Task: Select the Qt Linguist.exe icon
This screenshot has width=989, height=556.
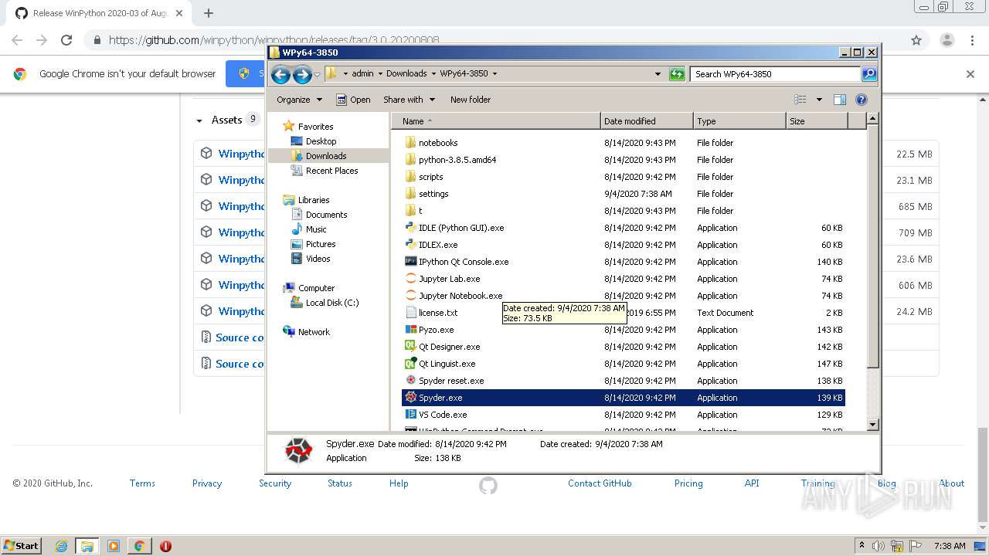Action: tap(411, 364)
